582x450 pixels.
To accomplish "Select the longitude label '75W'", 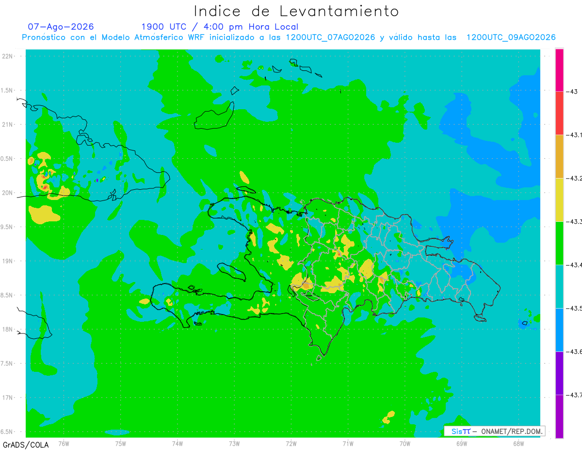I will point(121,444).
